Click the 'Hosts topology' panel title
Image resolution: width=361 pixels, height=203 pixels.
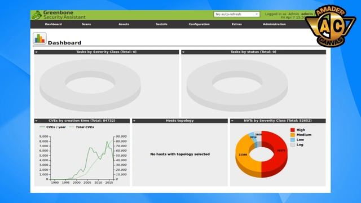point(180,121)
